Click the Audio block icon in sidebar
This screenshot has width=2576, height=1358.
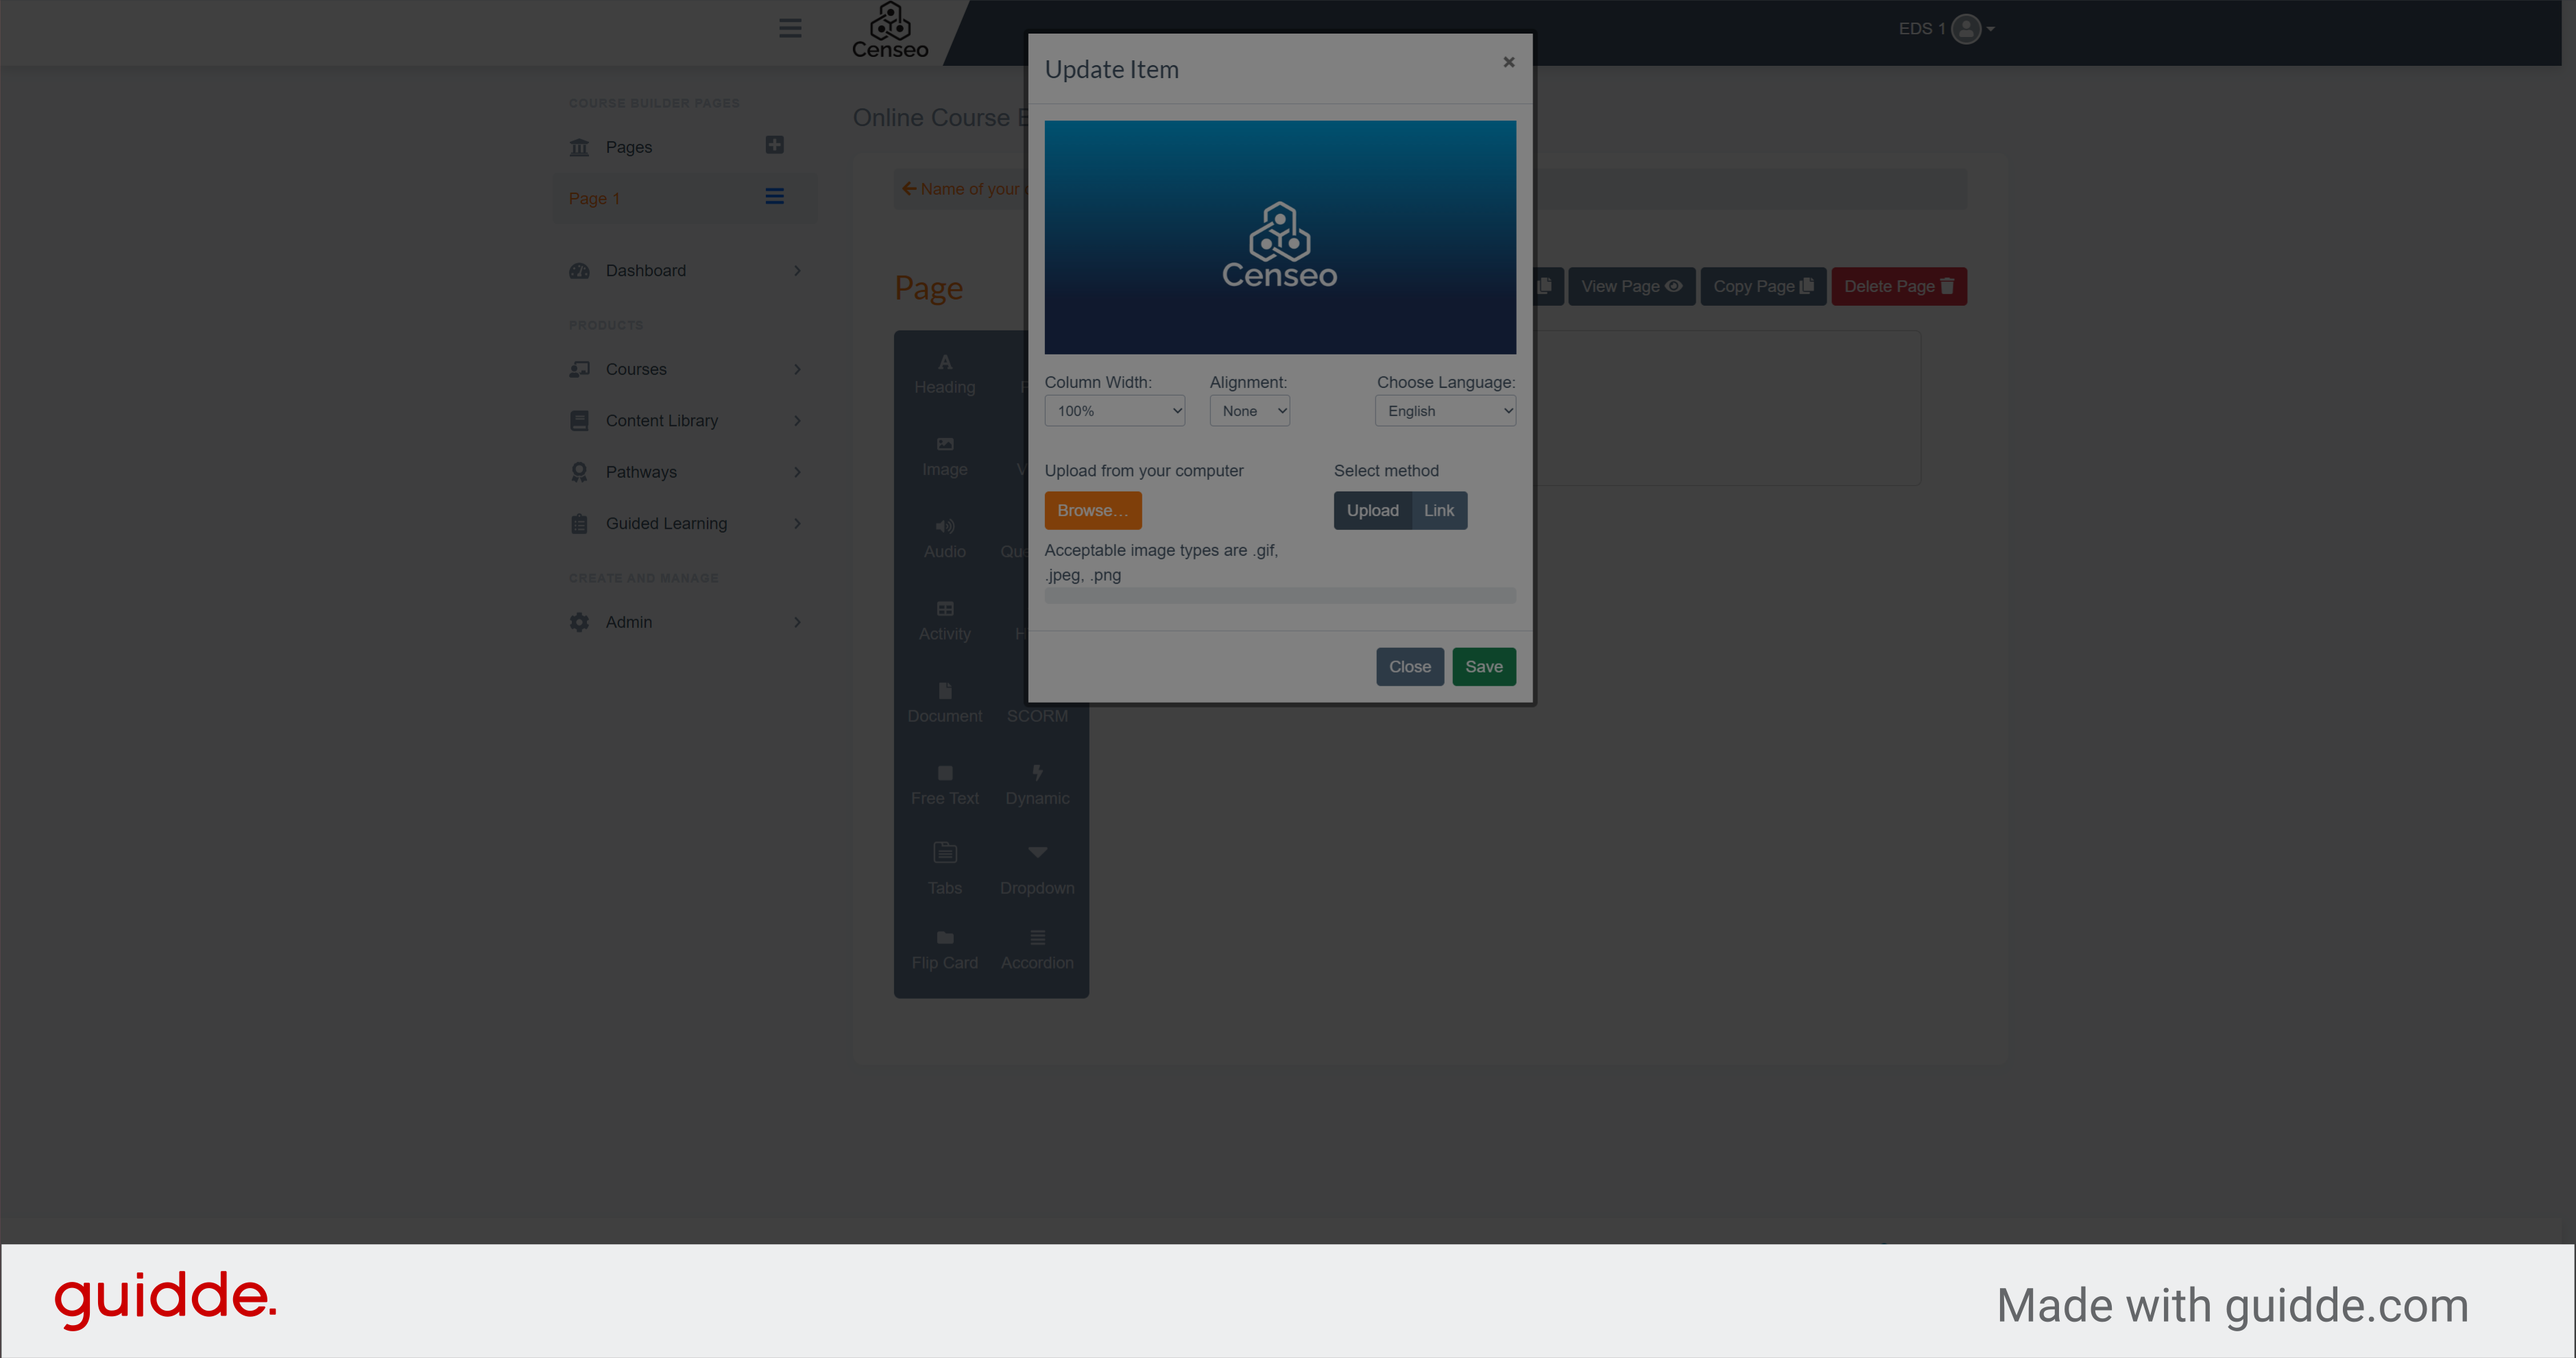(944, 538)
